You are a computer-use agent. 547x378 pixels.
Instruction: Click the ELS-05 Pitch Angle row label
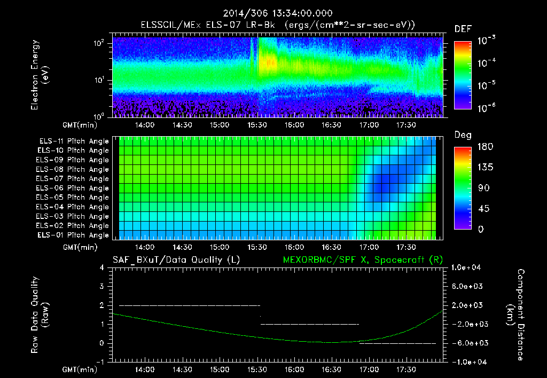[73, 198]
